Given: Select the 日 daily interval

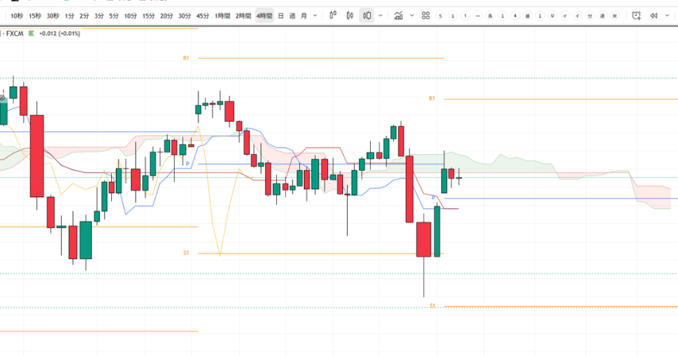Looking at the screenshot, I should 281,15.
